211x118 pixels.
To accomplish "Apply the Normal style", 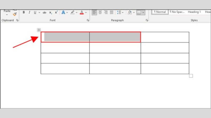I will coord(160,12).
